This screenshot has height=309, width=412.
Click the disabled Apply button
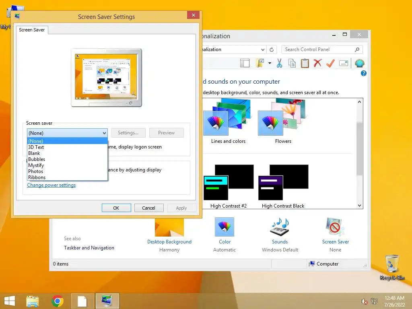181,208
